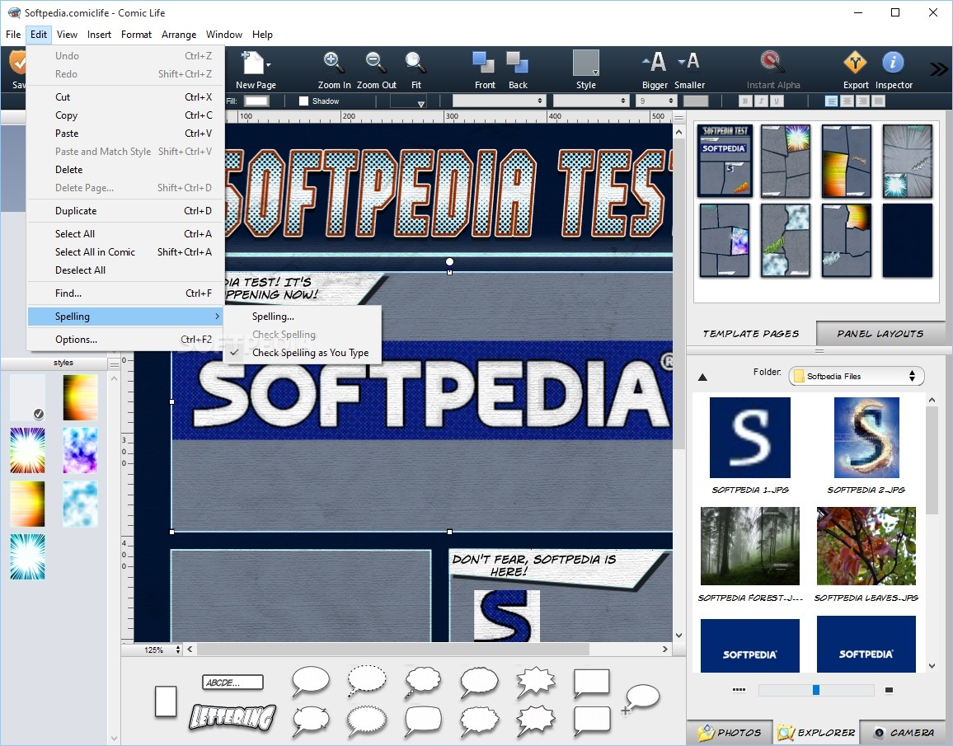
Task: Select the blank panel rectangle element
Action: (166, 701)
